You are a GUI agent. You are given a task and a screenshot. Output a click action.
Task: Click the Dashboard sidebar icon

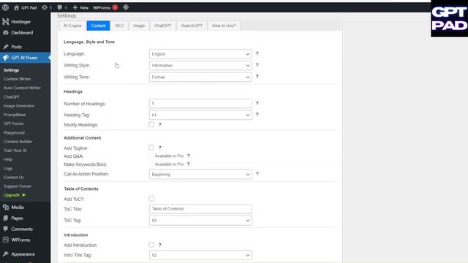pyautogui.click(x=5, y=32)
